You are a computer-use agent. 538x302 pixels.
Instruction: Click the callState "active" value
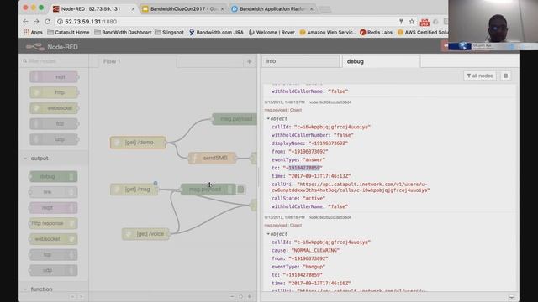[314, 198]
